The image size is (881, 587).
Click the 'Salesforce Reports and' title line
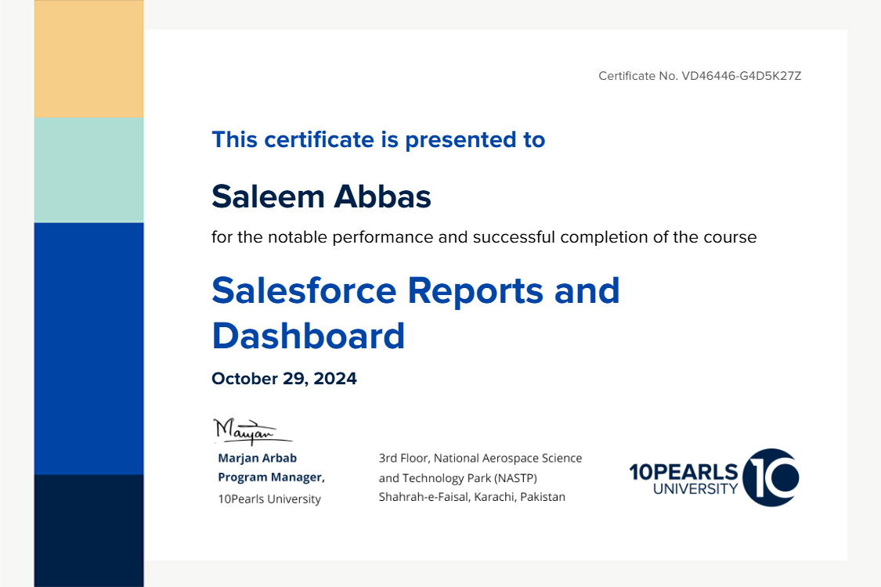pos(416,290)
